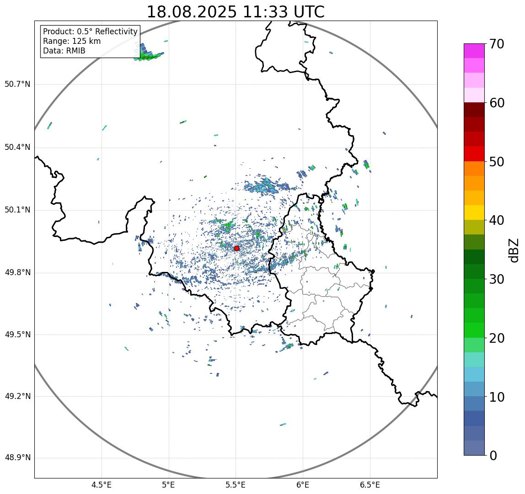The height and width of the screenshot is (494, 525).
Task: Click the colorbar tick label 20
Action: click(497, 338)
